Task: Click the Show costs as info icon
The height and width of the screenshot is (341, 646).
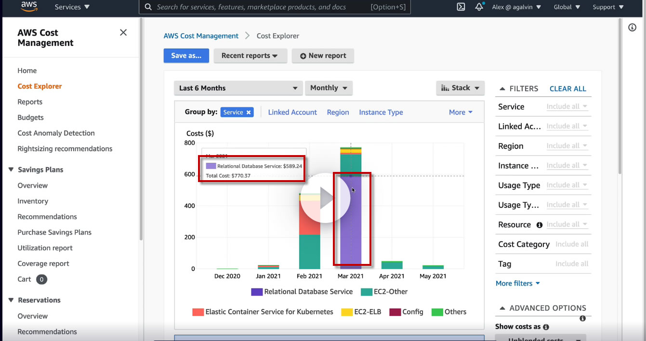Action: coord(546,327)
